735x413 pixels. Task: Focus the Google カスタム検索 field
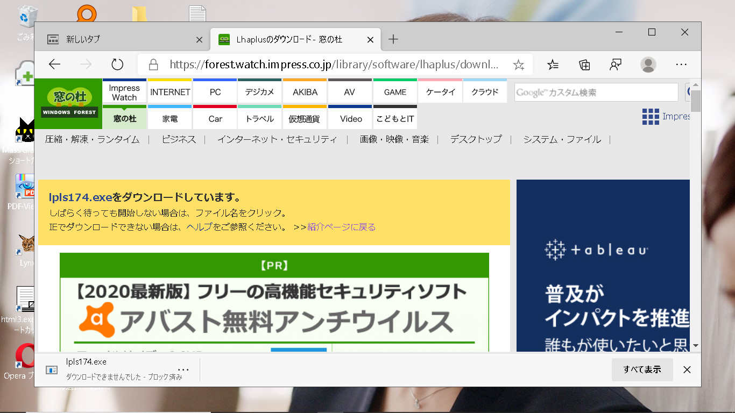pyautogui.click(x=596, y=92)
